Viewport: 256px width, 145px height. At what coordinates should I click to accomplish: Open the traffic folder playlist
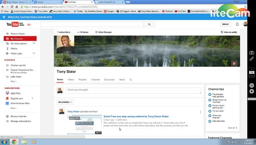(16, 77)
